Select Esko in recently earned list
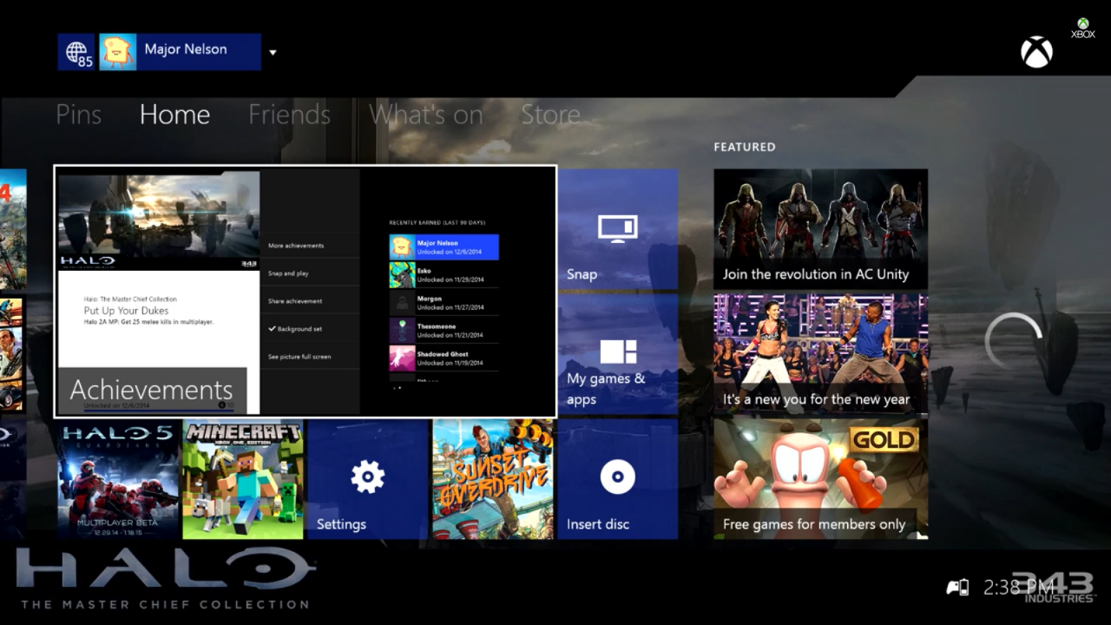This screenshot has height=625, width=1111. click(444, 275)
